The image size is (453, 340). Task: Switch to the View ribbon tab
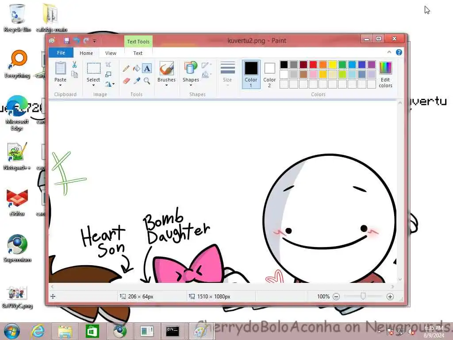(111, 53)
